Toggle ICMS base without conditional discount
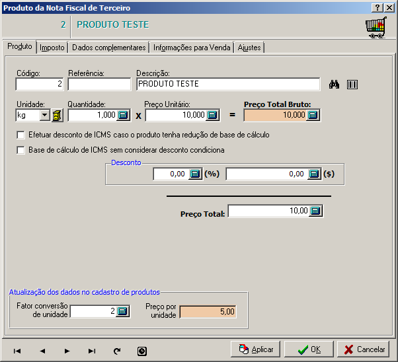Viewport: 398px width, 362px height. (x=20, y=151)
